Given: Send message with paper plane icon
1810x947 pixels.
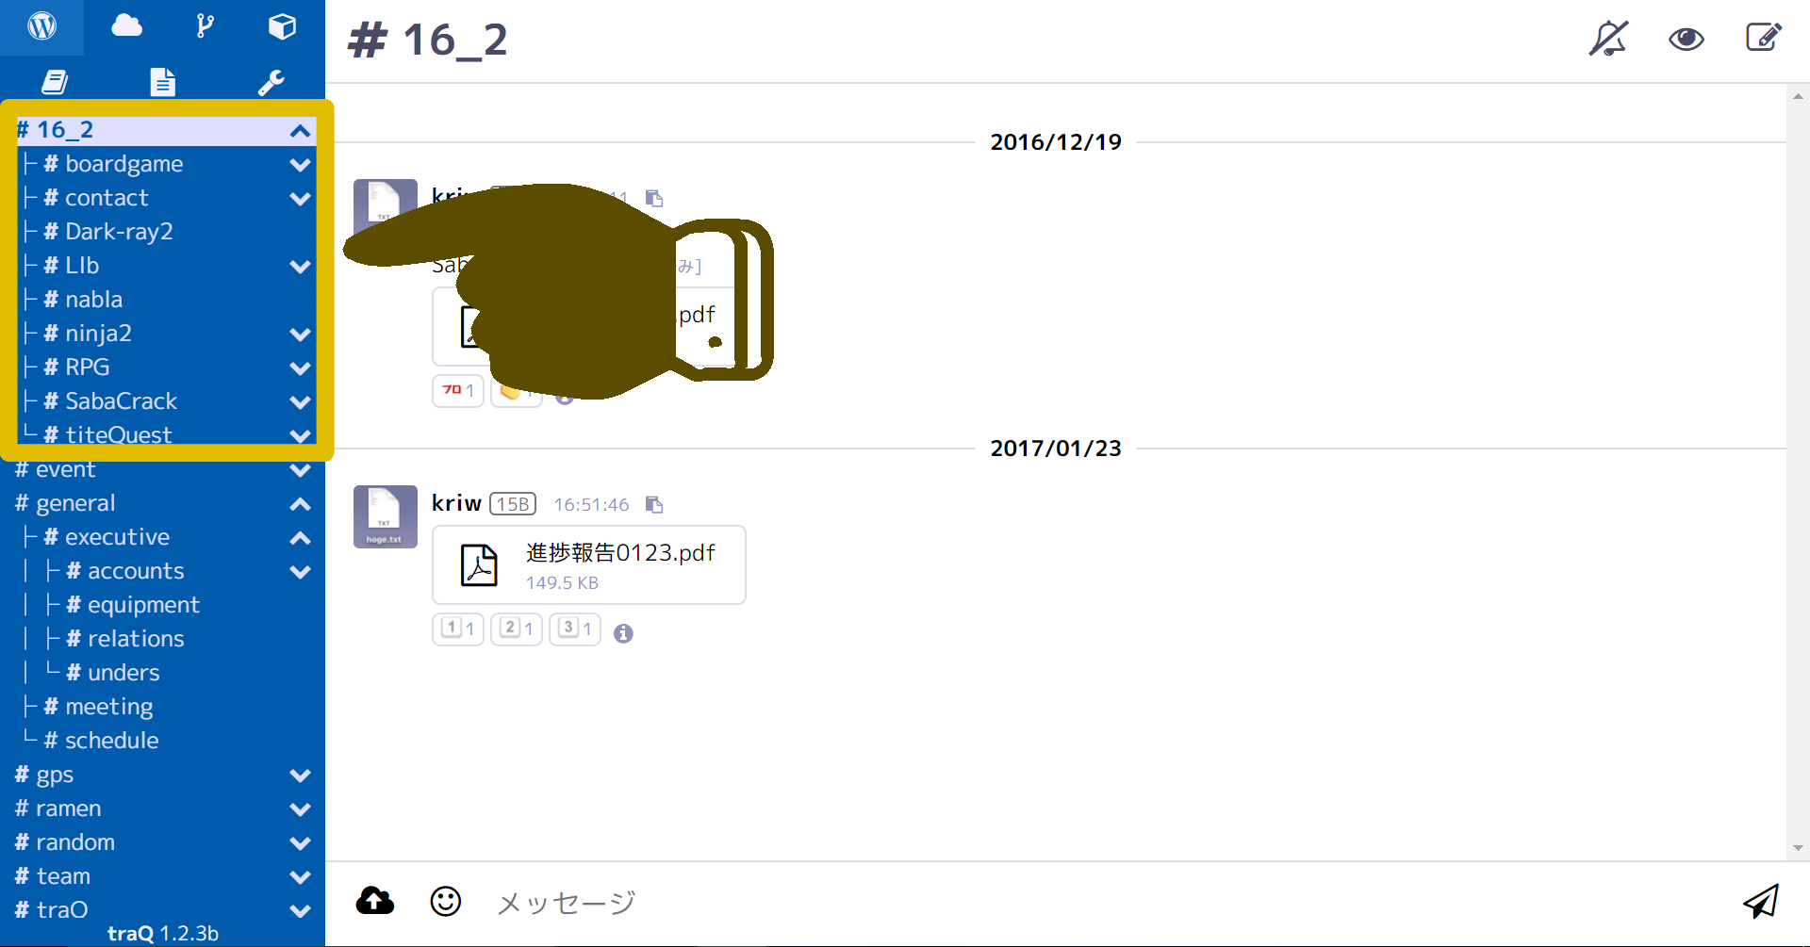Looking at the screenshot, I should tap(1761, 902).
